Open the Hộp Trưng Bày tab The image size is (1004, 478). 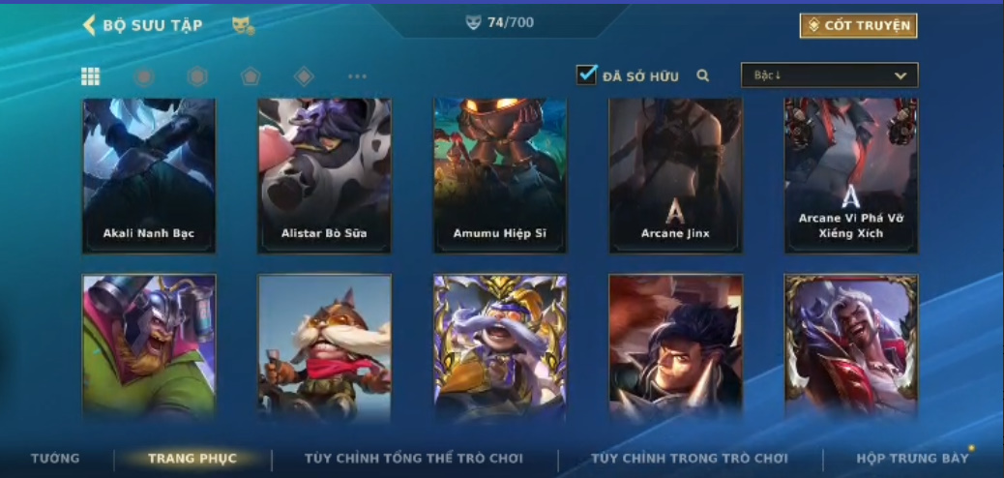point(912,458)
